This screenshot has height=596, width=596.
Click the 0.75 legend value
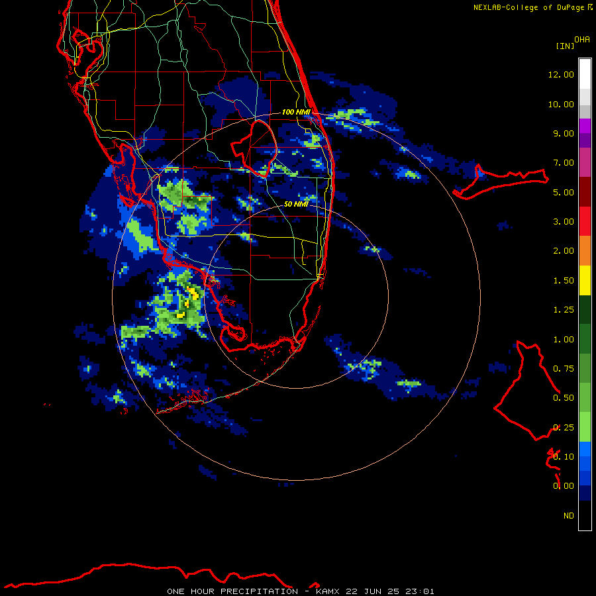coord(564,369)
